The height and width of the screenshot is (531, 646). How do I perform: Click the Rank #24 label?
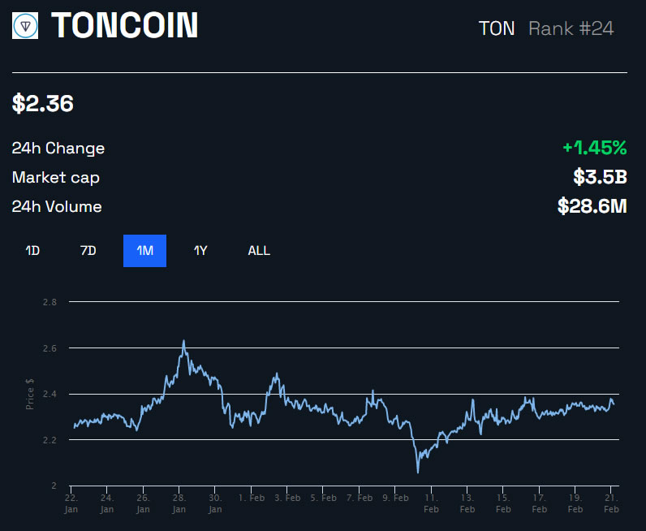571,28
